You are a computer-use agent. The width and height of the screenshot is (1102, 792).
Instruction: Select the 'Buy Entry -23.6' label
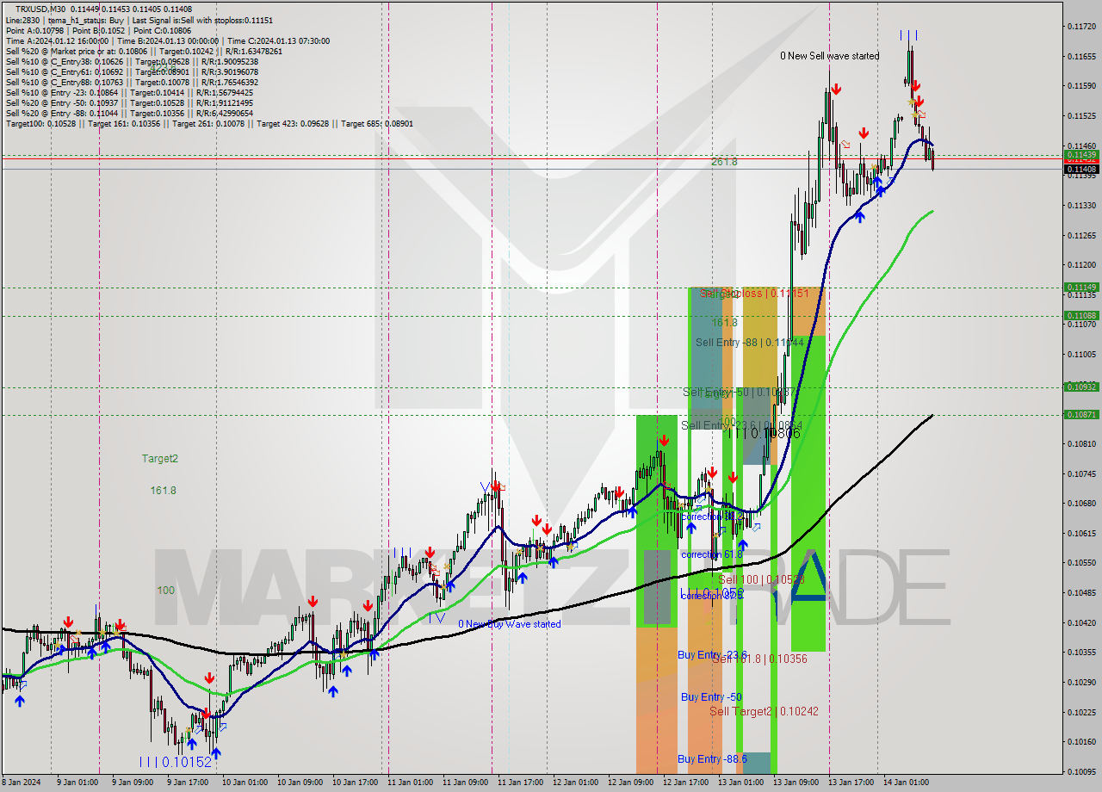click(x=713, y=655)
